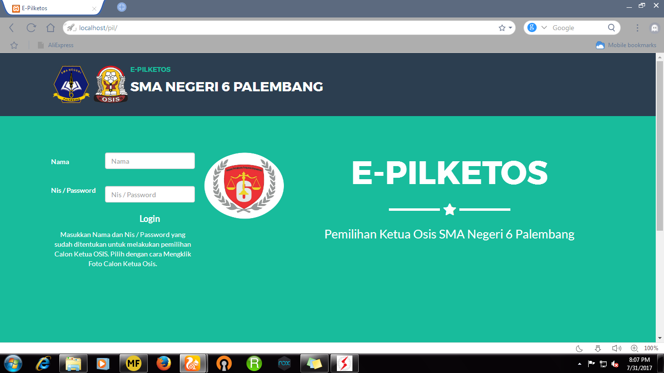Screen dimensions: 664x373
Task: Refresh the E-Pilketos page
Action: click(31, 27)
